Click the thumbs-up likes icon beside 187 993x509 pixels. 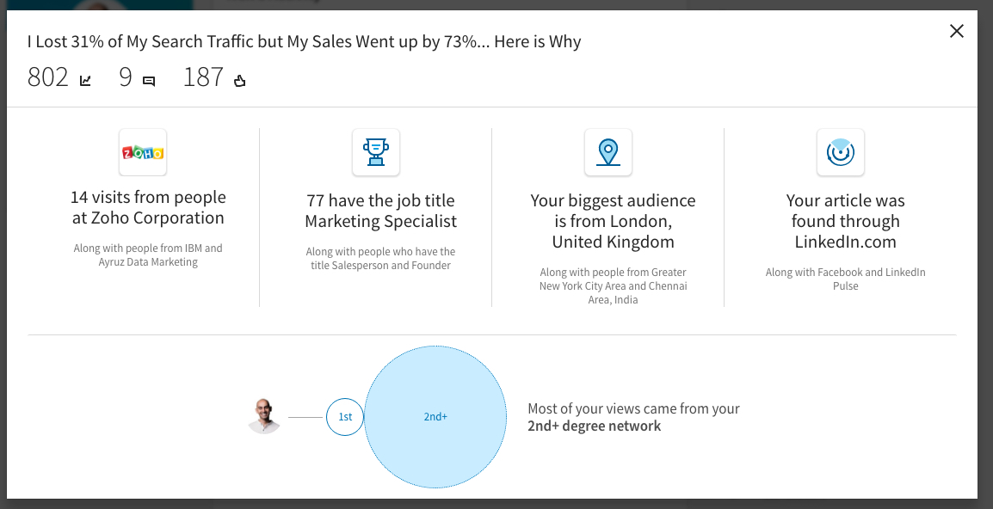click(x=239, y=82)
